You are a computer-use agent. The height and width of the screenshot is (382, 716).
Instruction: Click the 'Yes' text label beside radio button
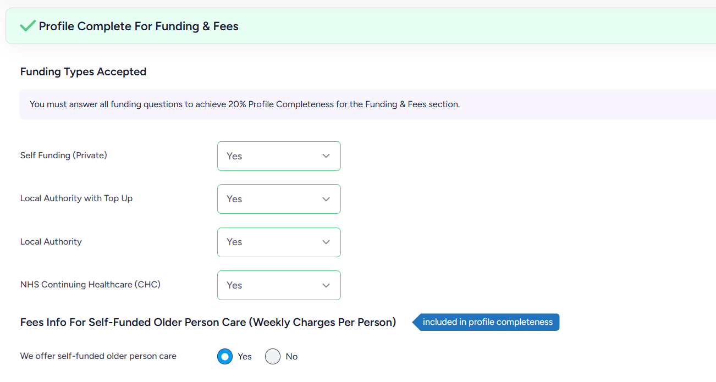coord(245,357)
